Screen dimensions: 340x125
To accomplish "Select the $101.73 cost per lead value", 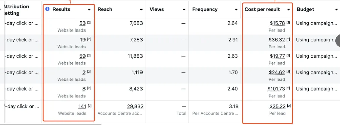I will pyautogui.click(x=276, y=89).
